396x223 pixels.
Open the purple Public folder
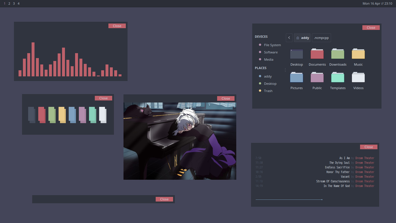tap(317, 78)
